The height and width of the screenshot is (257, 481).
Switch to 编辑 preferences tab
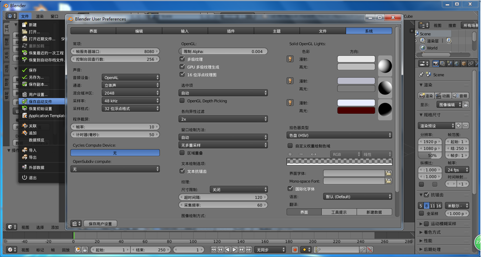point(139,31)
